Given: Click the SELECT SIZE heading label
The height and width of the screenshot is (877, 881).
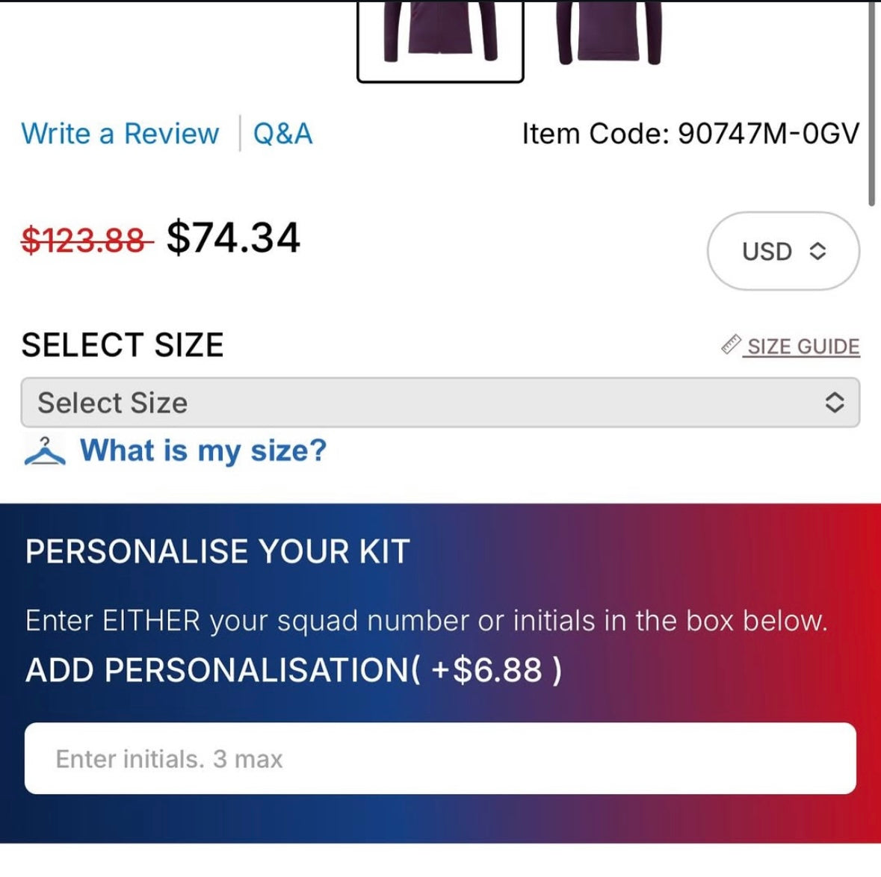Looking at the screenshot, I should pyautogui.click(x=123, y=345).
